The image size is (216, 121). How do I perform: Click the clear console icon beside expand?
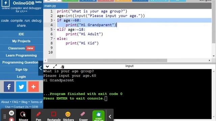tap(62, 67)
